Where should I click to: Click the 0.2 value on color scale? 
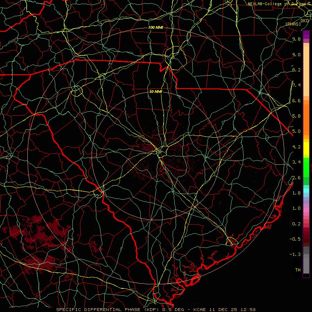(x=296, y=224)
